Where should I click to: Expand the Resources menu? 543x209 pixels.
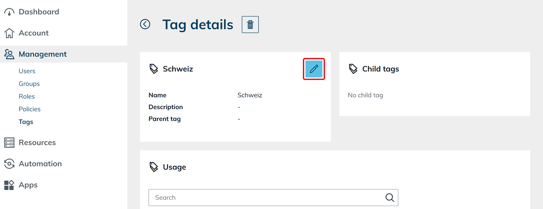[37, 143]
